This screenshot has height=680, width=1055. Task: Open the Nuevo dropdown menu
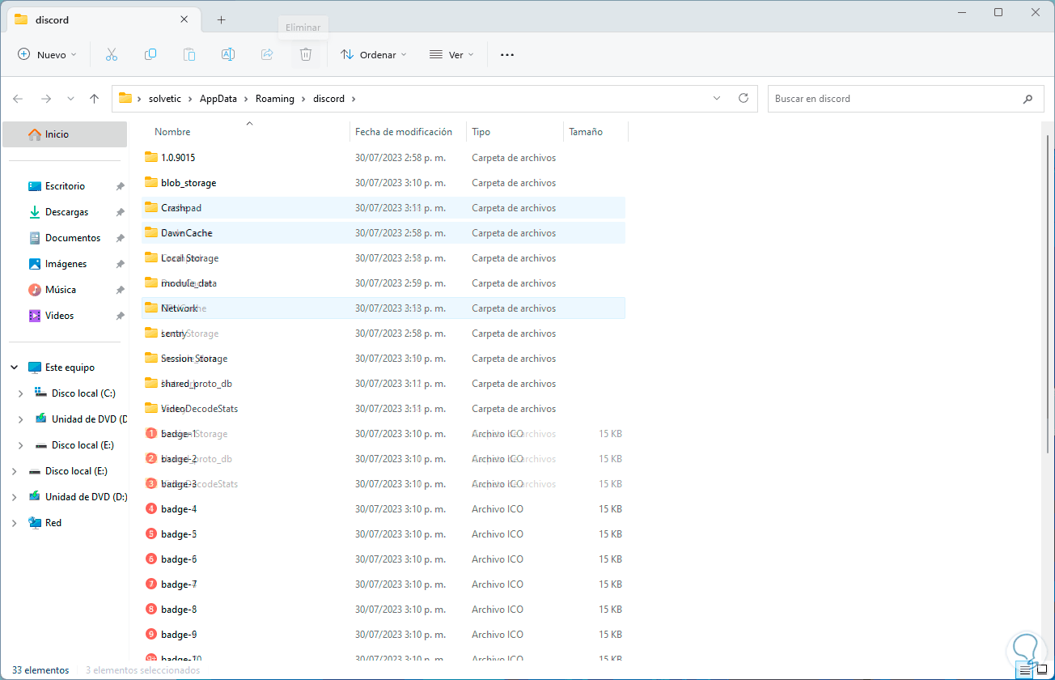pyautogui.click(x=48, y=55)
